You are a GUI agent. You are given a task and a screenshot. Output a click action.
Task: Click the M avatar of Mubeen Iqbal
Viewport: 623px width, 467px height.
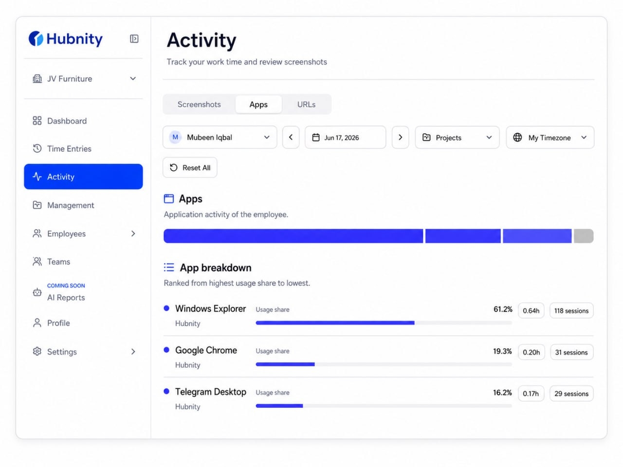coord(175,137)
